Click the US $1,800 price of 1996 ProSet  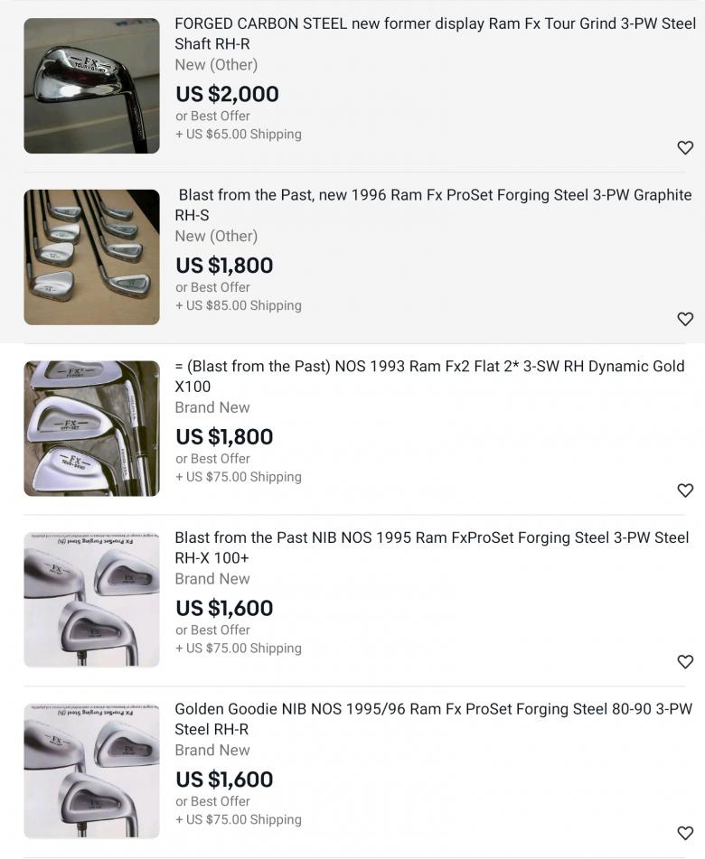[224, 266]
